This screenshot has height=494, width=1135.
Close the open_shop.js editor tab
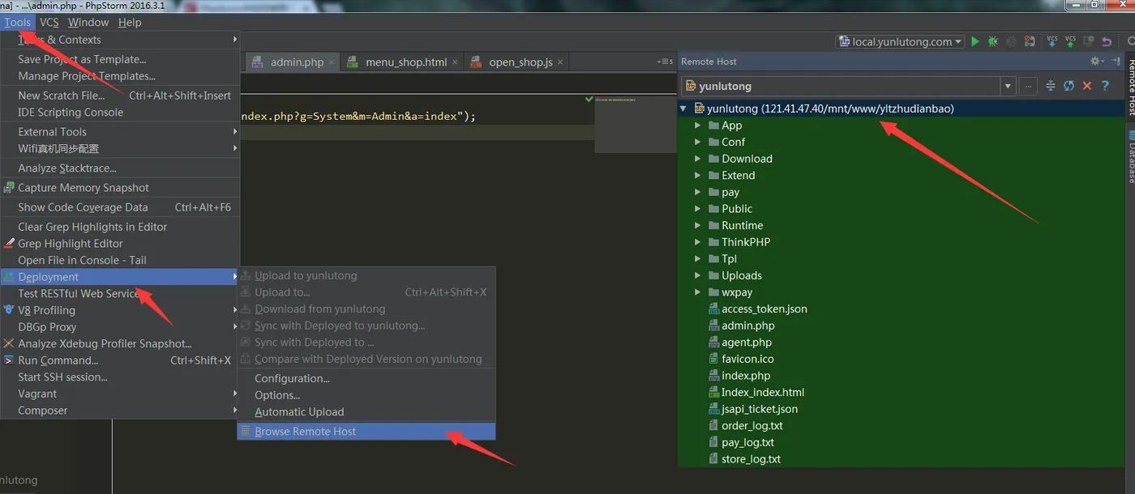click(559, 62)
